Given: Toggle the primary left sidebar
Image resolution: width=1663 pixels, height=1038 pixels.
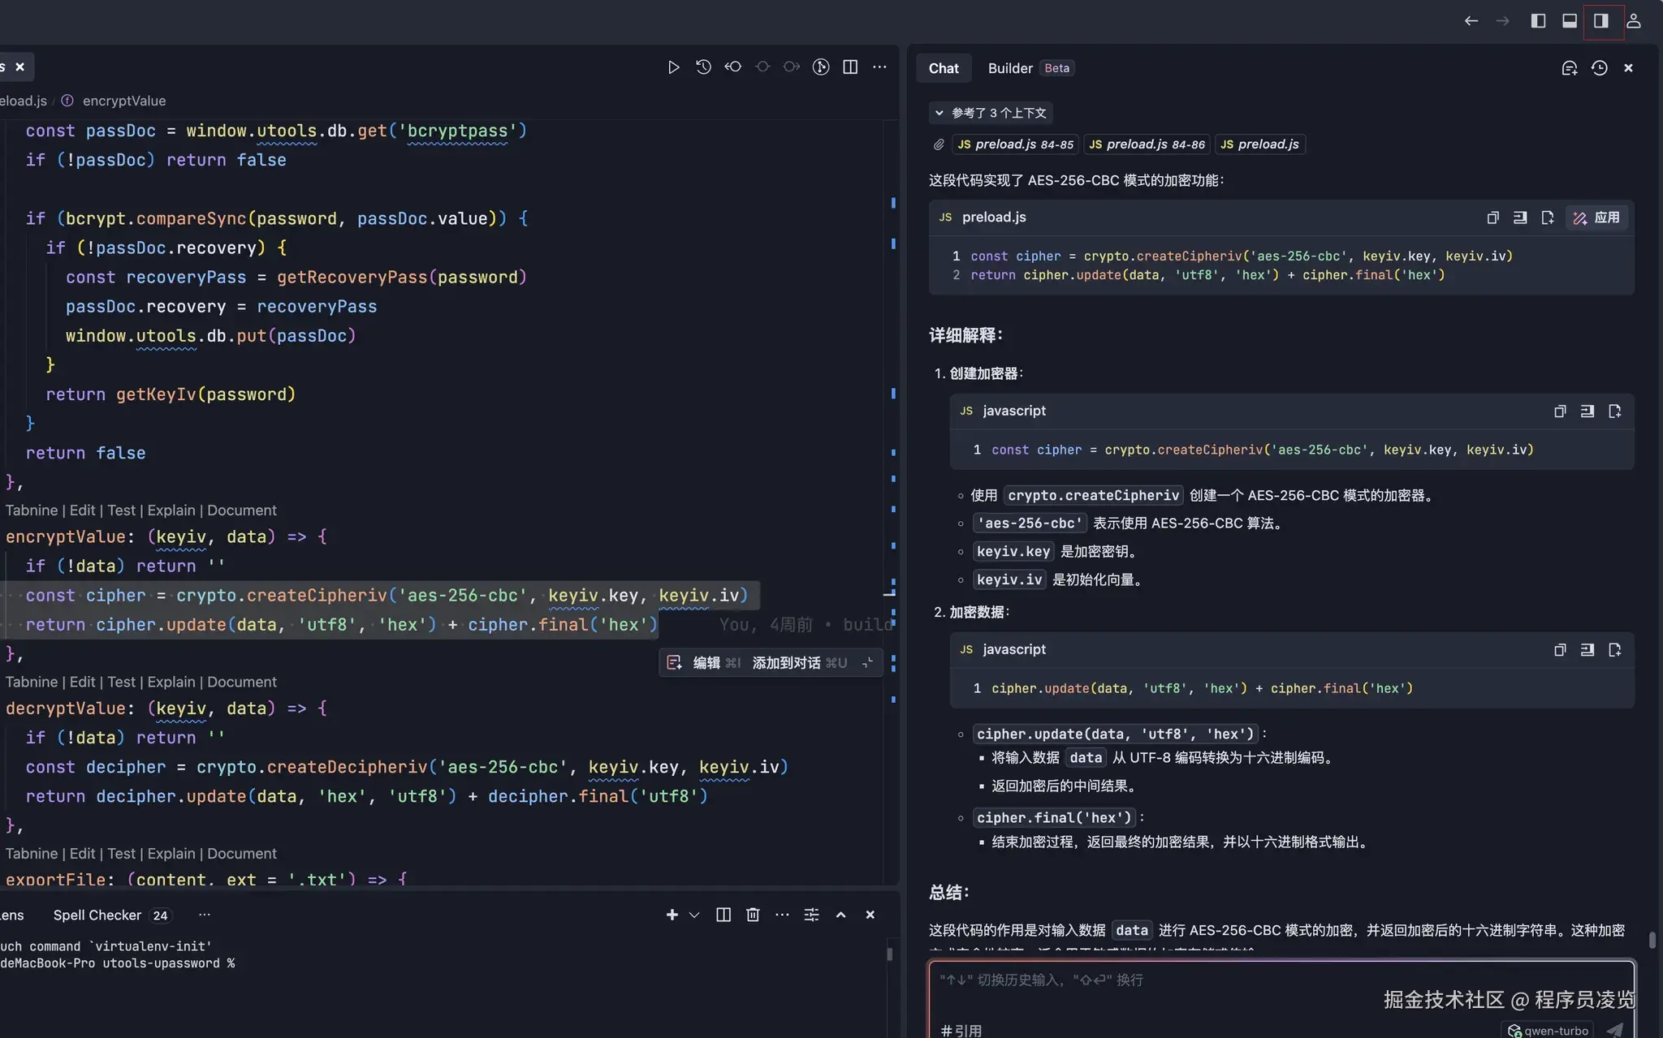Looking at the screenshot, I should pos(1538,21).
